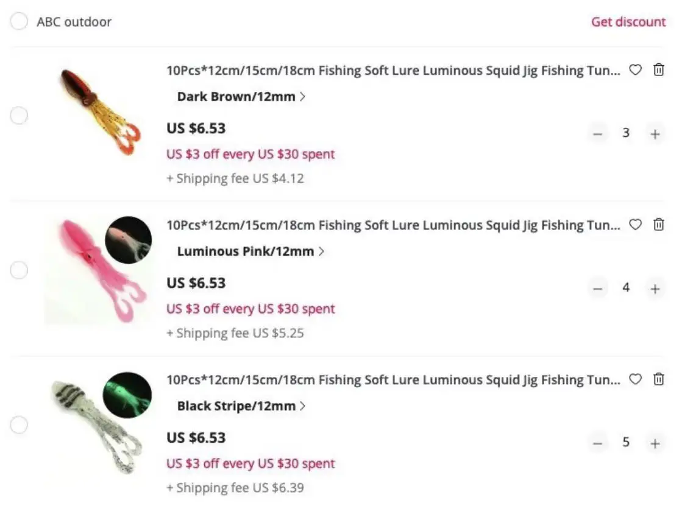
Task: View the pink squid lure thumbnail
Action: (x=98, y=270)
